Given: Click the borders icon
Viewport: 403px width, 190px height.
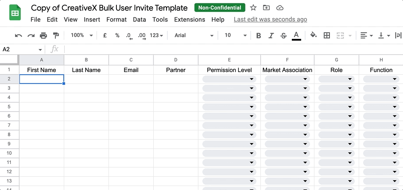Looking at the screenshot, I should (327, 35).
